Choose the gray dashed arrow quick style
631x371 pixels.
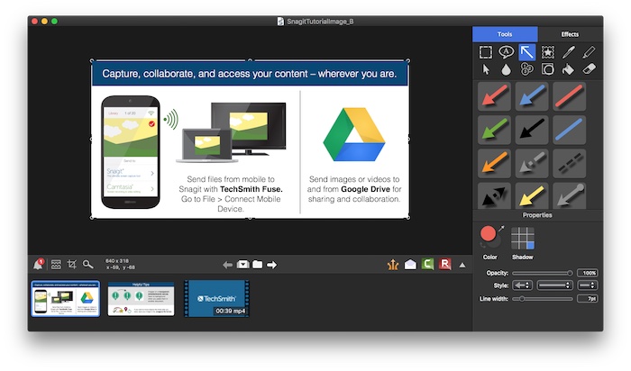[x=532, y=163]
